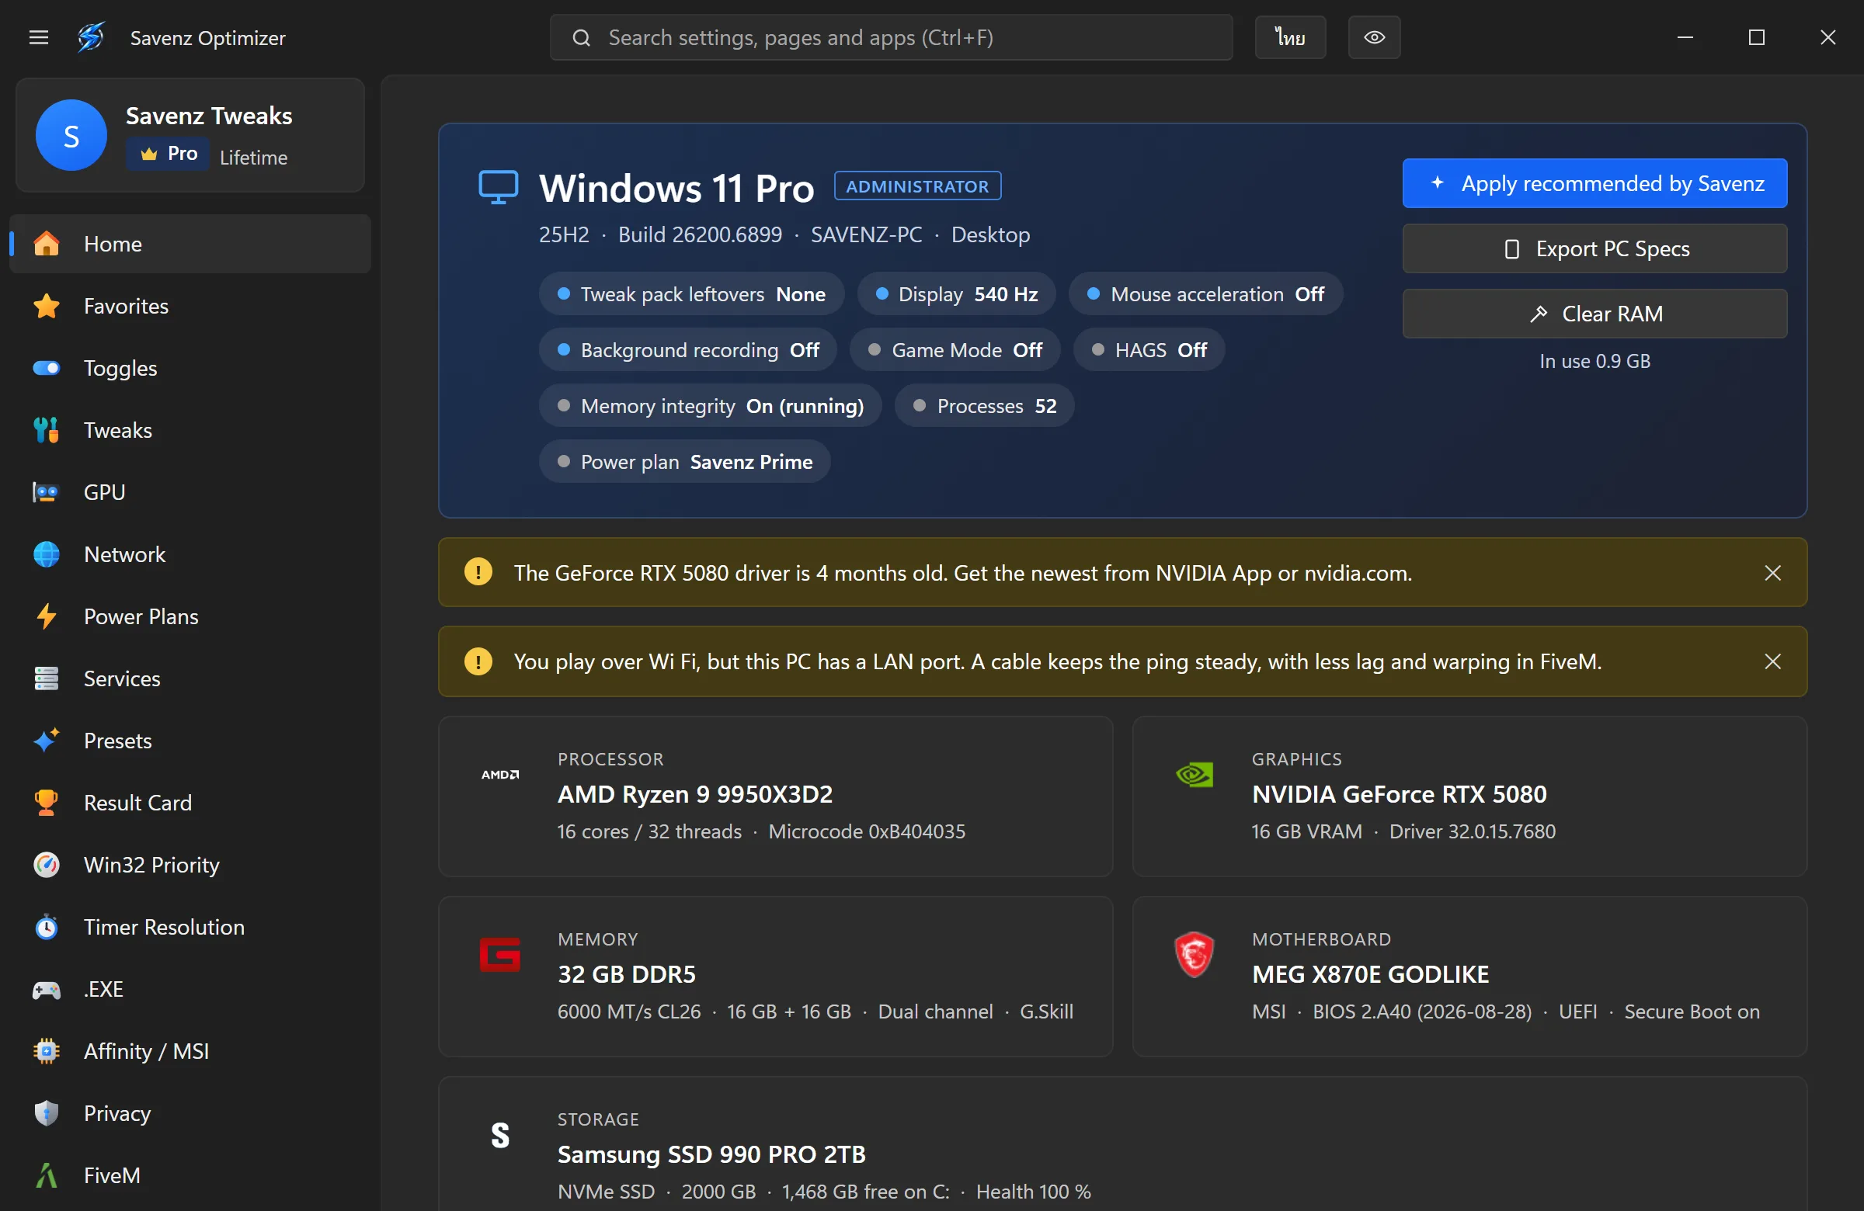The height and width of the screenshot is (1211, 1864).
Task: Click the AMD Ryzen 9 9950X3D2 processor card
Action: tap(775, 796)
